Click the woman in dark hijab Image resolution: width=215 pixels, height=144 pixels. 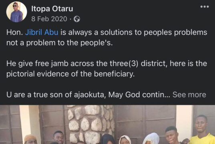tap(108, 139)
